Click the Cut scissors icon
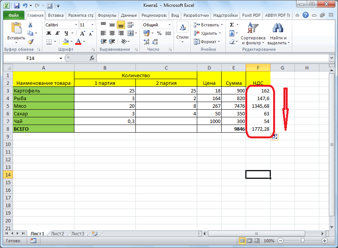Viewport: 338px width, 248px height. (31, 25)
